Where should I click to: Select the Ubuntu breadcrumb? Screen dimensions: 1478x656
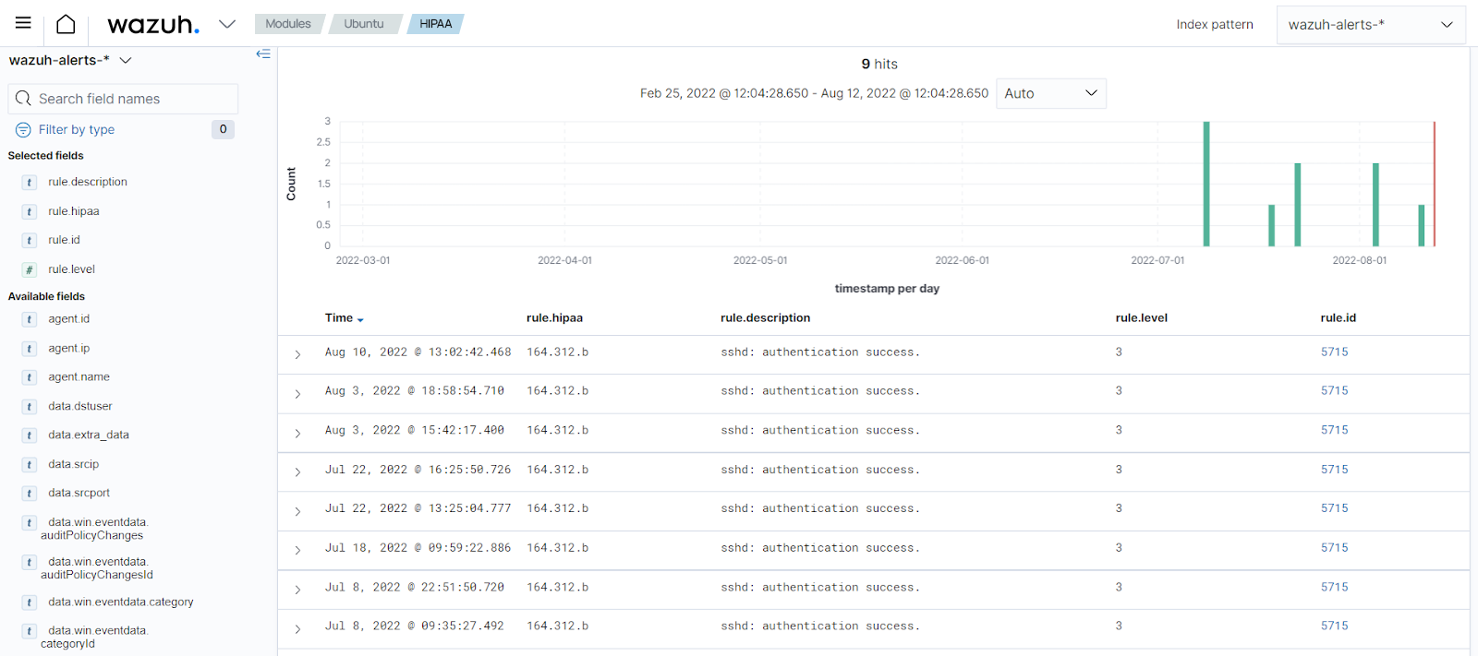(x=364, y=24)
